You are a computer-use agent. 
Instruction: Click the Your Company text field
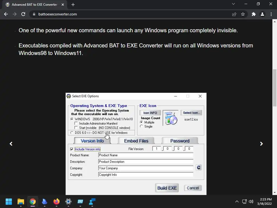point(146,168)
